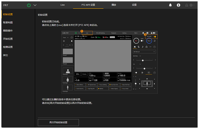Select the Framing1 person icon in the preview
The width and height of the screenshot is (199, 129).
[68, 70]
